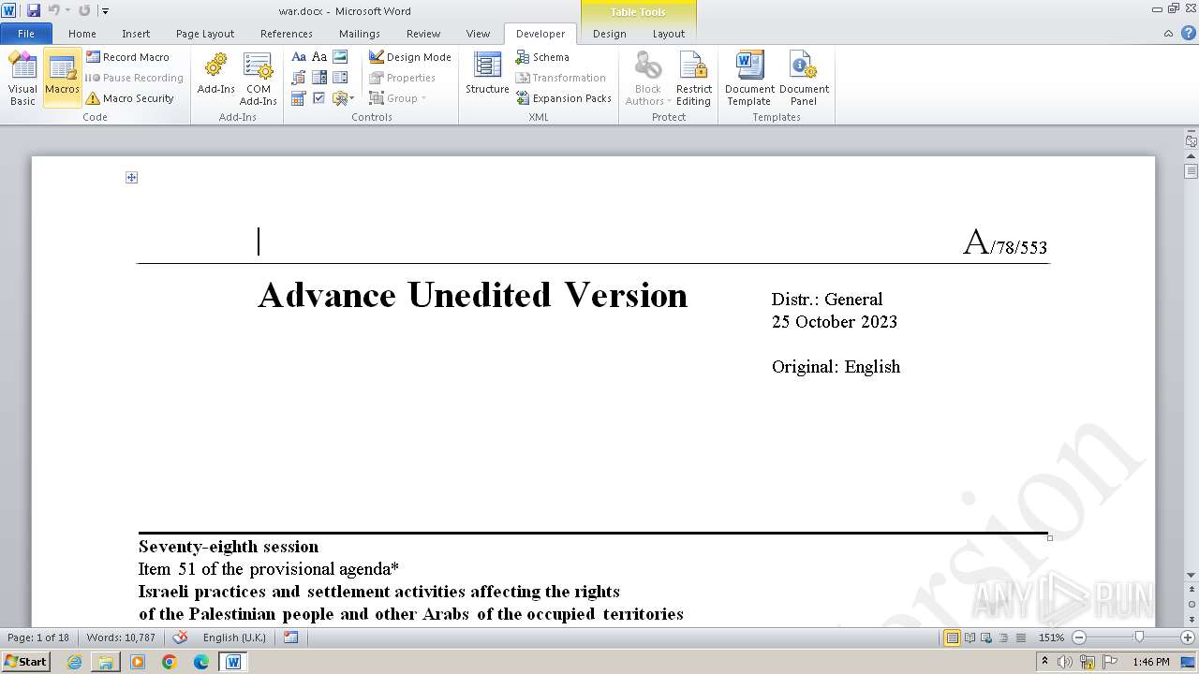Switch to Draft view
The width and height of the screenshot is (1199, 674).
tap(1020, 637)
